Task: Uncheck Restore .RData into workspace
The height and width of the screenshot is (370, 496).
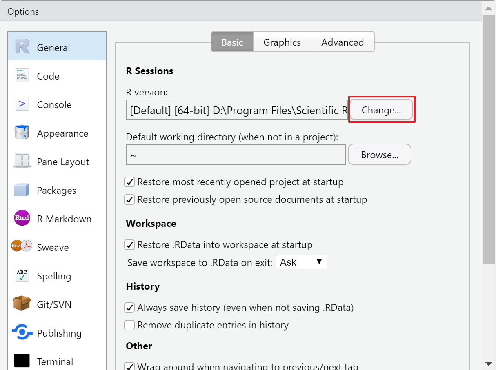Action: pyautogui.click(x=130, y=245)
